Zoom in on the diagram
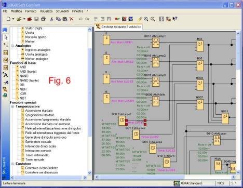Screen dimensions: 243x188 (146, 19)
